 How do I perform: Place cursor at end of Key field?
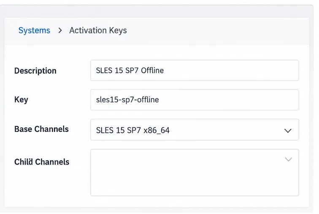click(x=228, y=100)
